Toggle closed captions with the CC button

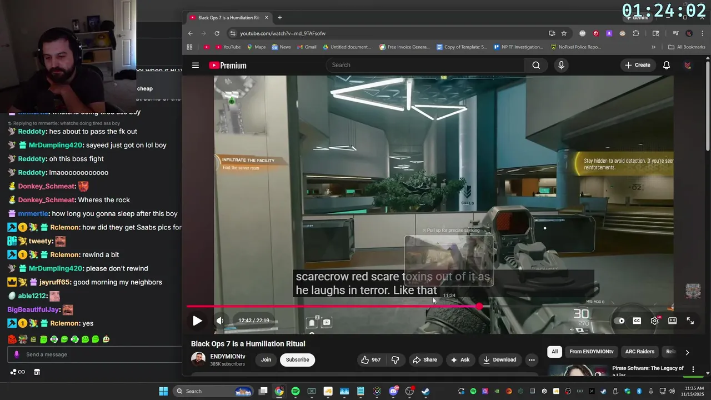point(637,321)
